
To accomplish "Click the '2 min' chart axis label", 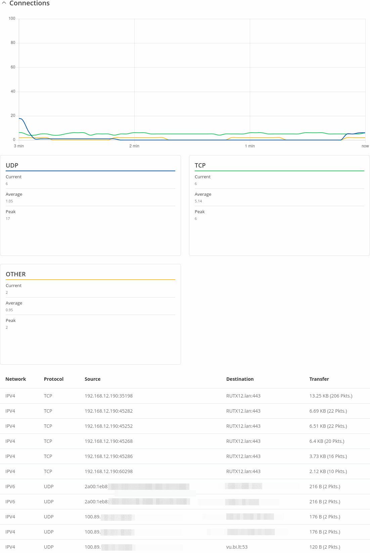I will click(134, 146).
